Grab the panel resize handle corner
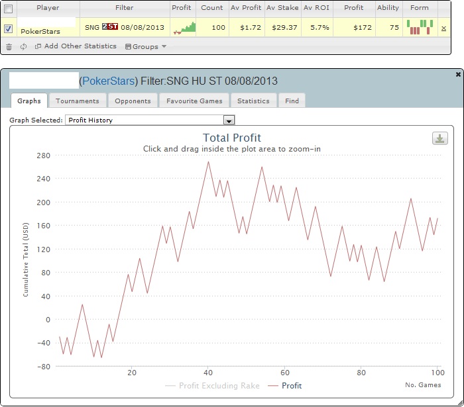 click(x=461, y=402)
